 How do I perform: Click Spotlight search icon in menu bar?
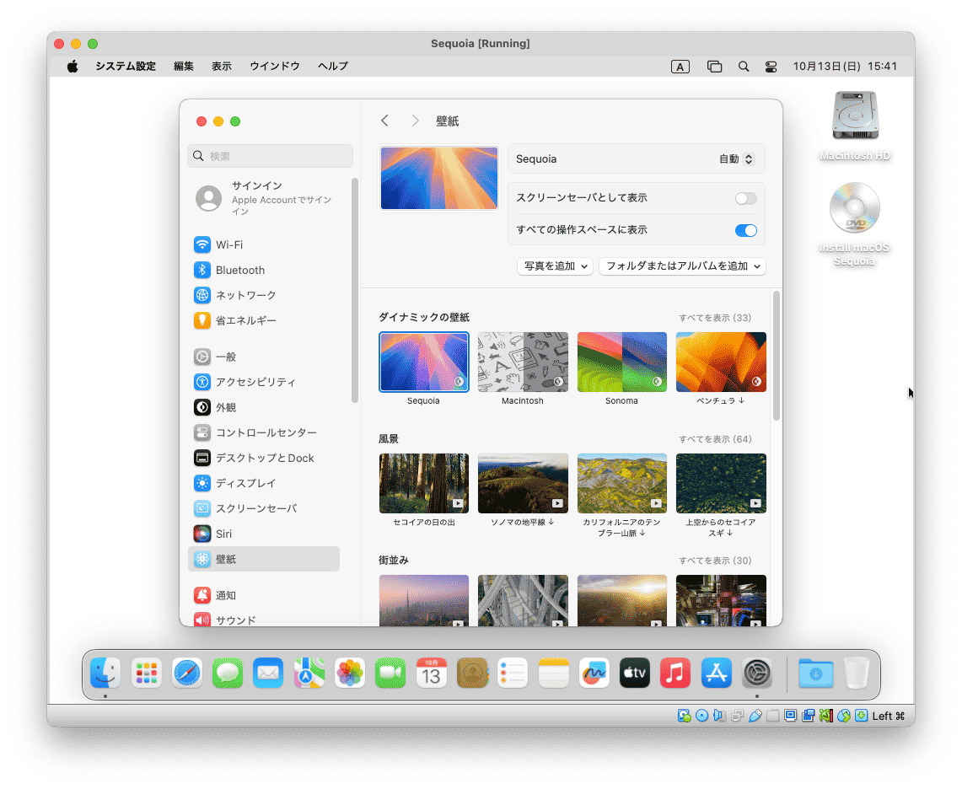click(x=744, y=67)
